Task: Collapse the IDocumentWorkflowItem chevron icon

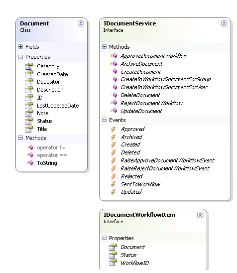Action: 200,215
